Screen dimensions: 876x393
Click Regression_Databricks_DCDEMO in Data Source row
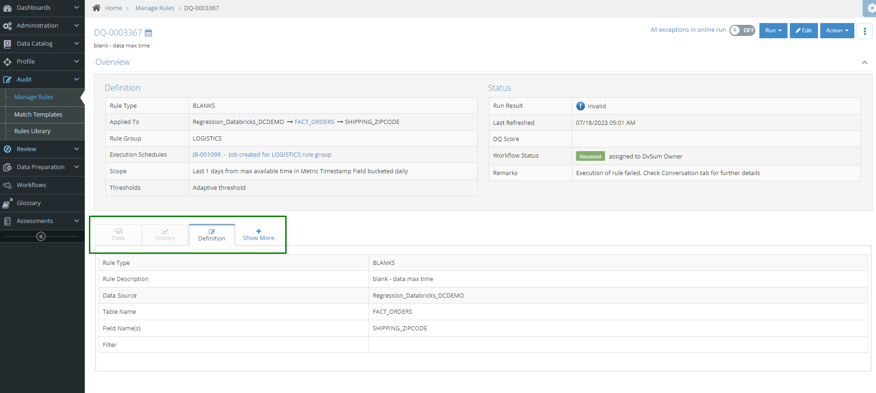pos(418,295)
